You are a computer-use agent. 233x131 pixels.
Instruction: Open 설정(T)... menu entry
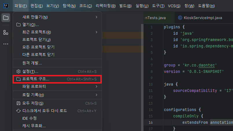pyautogui.click(x=57, y=71)
